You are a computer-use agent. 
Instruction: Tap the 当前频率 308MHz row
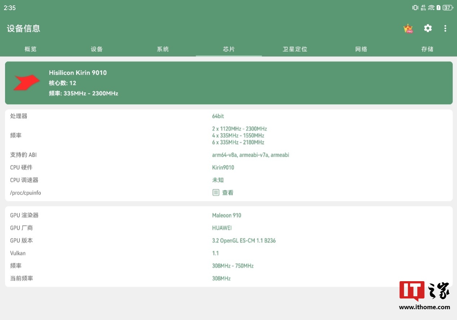click(x=228, y=278)
